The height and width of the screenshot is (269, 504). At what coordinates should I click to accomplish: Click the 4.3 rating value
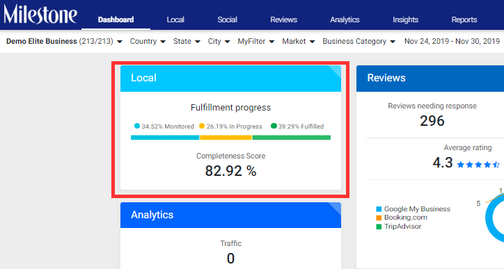(443, 163)
